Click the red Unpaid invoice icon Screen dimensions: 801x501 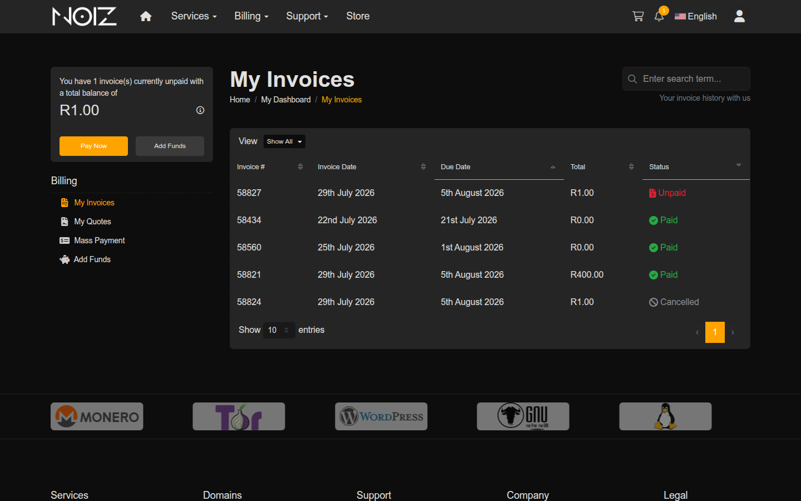point(652,193)
